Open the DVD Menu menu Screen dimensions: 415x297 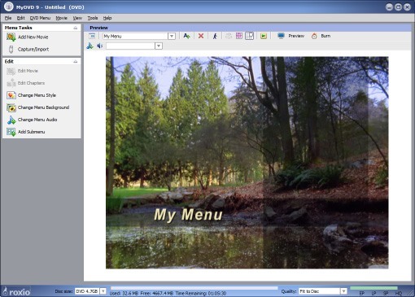coord(40,18)
